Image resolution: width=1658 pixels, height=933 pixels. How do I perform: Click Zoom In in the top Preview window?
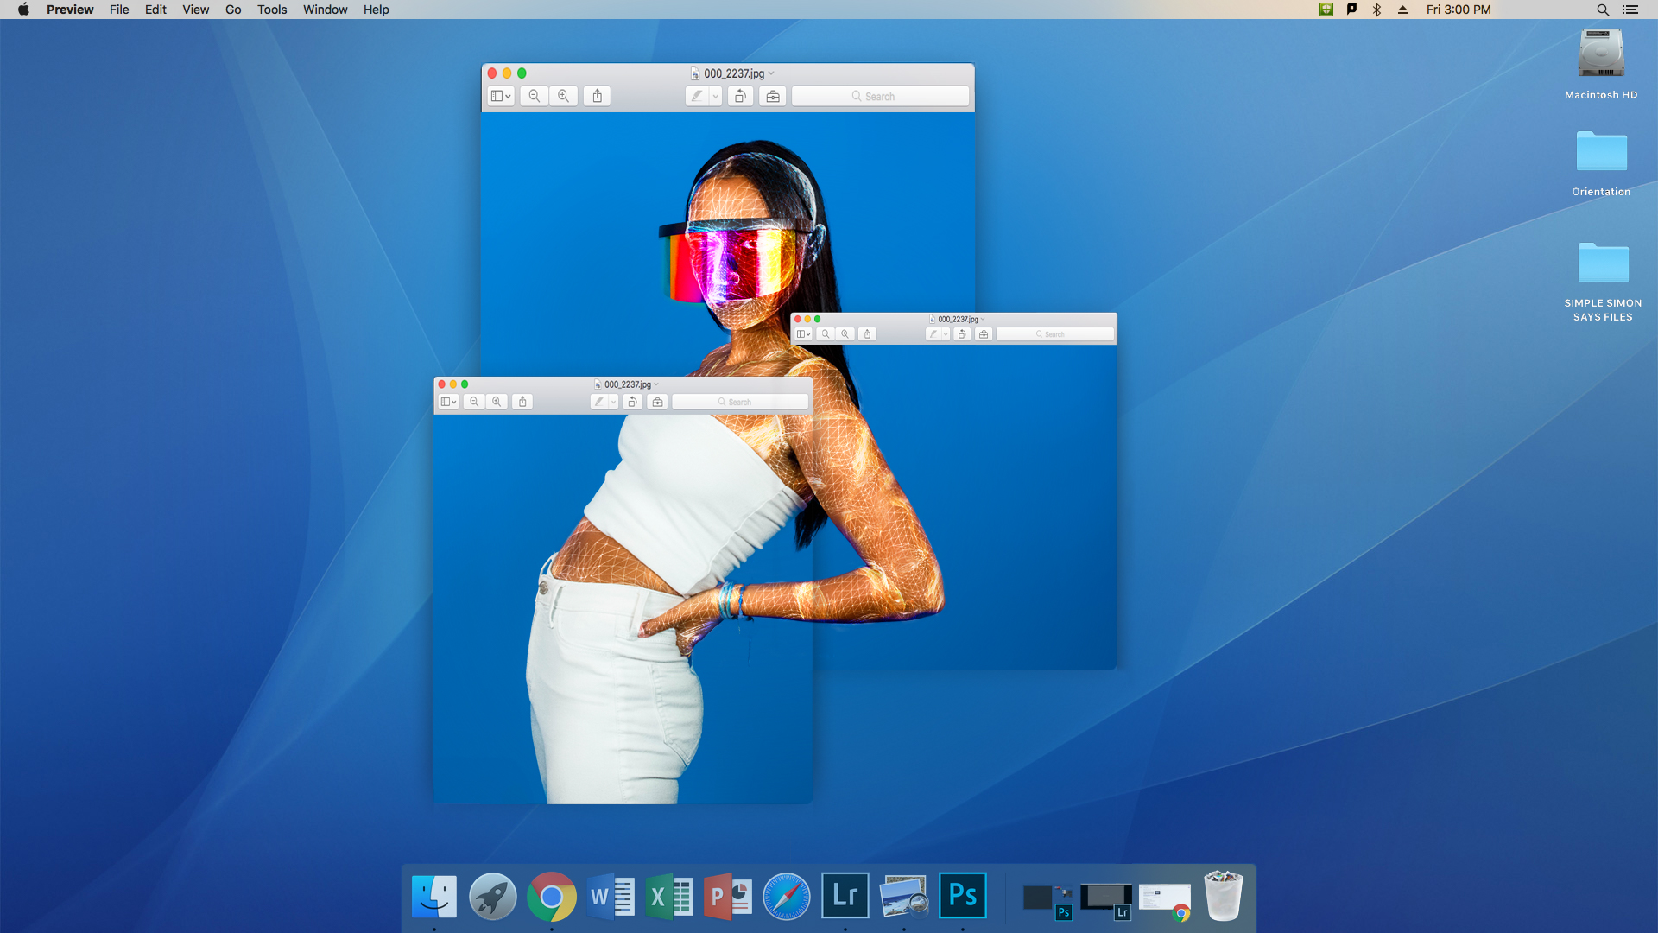point(564,96)
